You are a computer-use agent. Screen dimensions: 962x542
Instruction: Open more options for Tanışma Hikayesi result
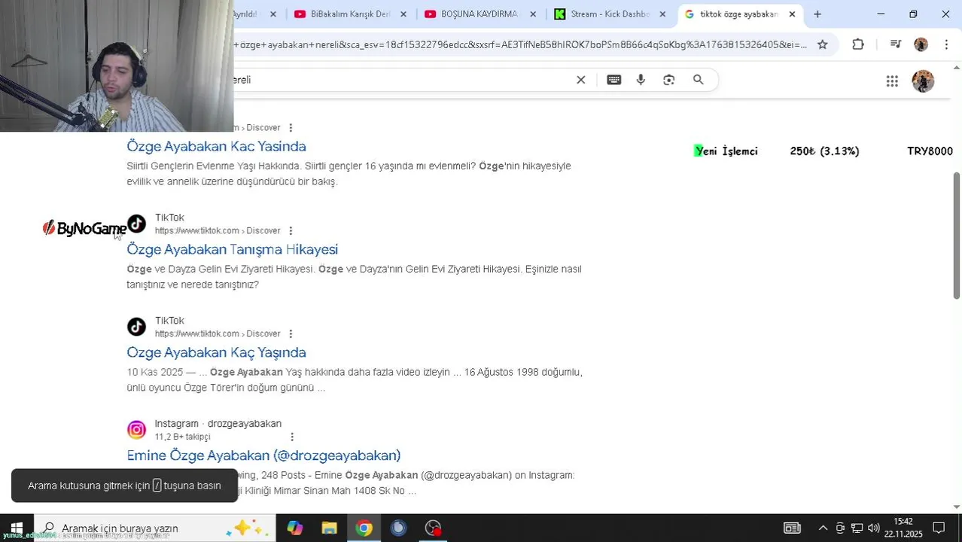coord(291,231)
